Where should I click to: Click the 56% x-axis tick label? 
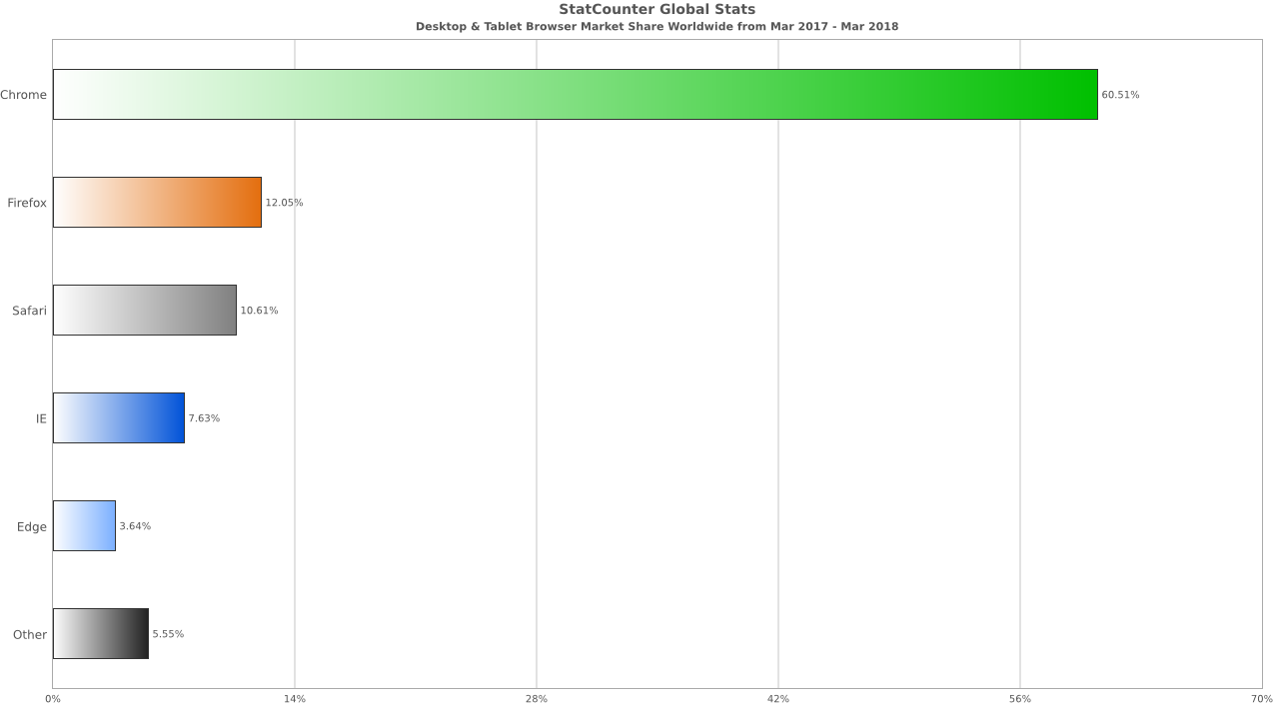1020,699
